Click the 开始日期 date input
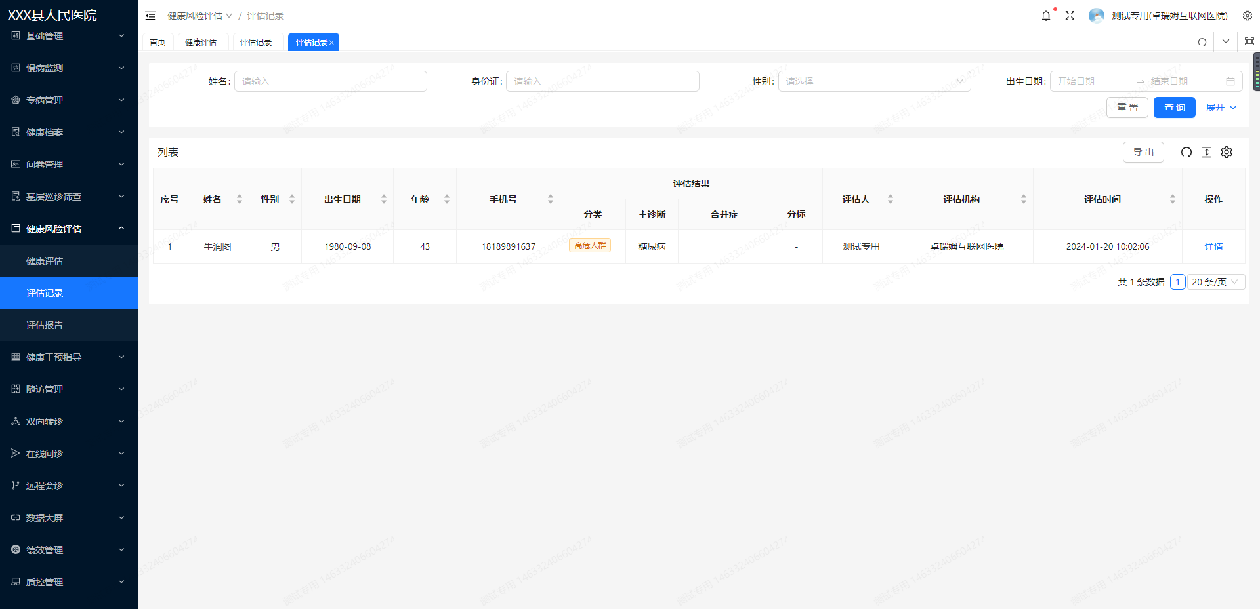This screenshot has width=1260, height=609. [x=1093, y=81]
